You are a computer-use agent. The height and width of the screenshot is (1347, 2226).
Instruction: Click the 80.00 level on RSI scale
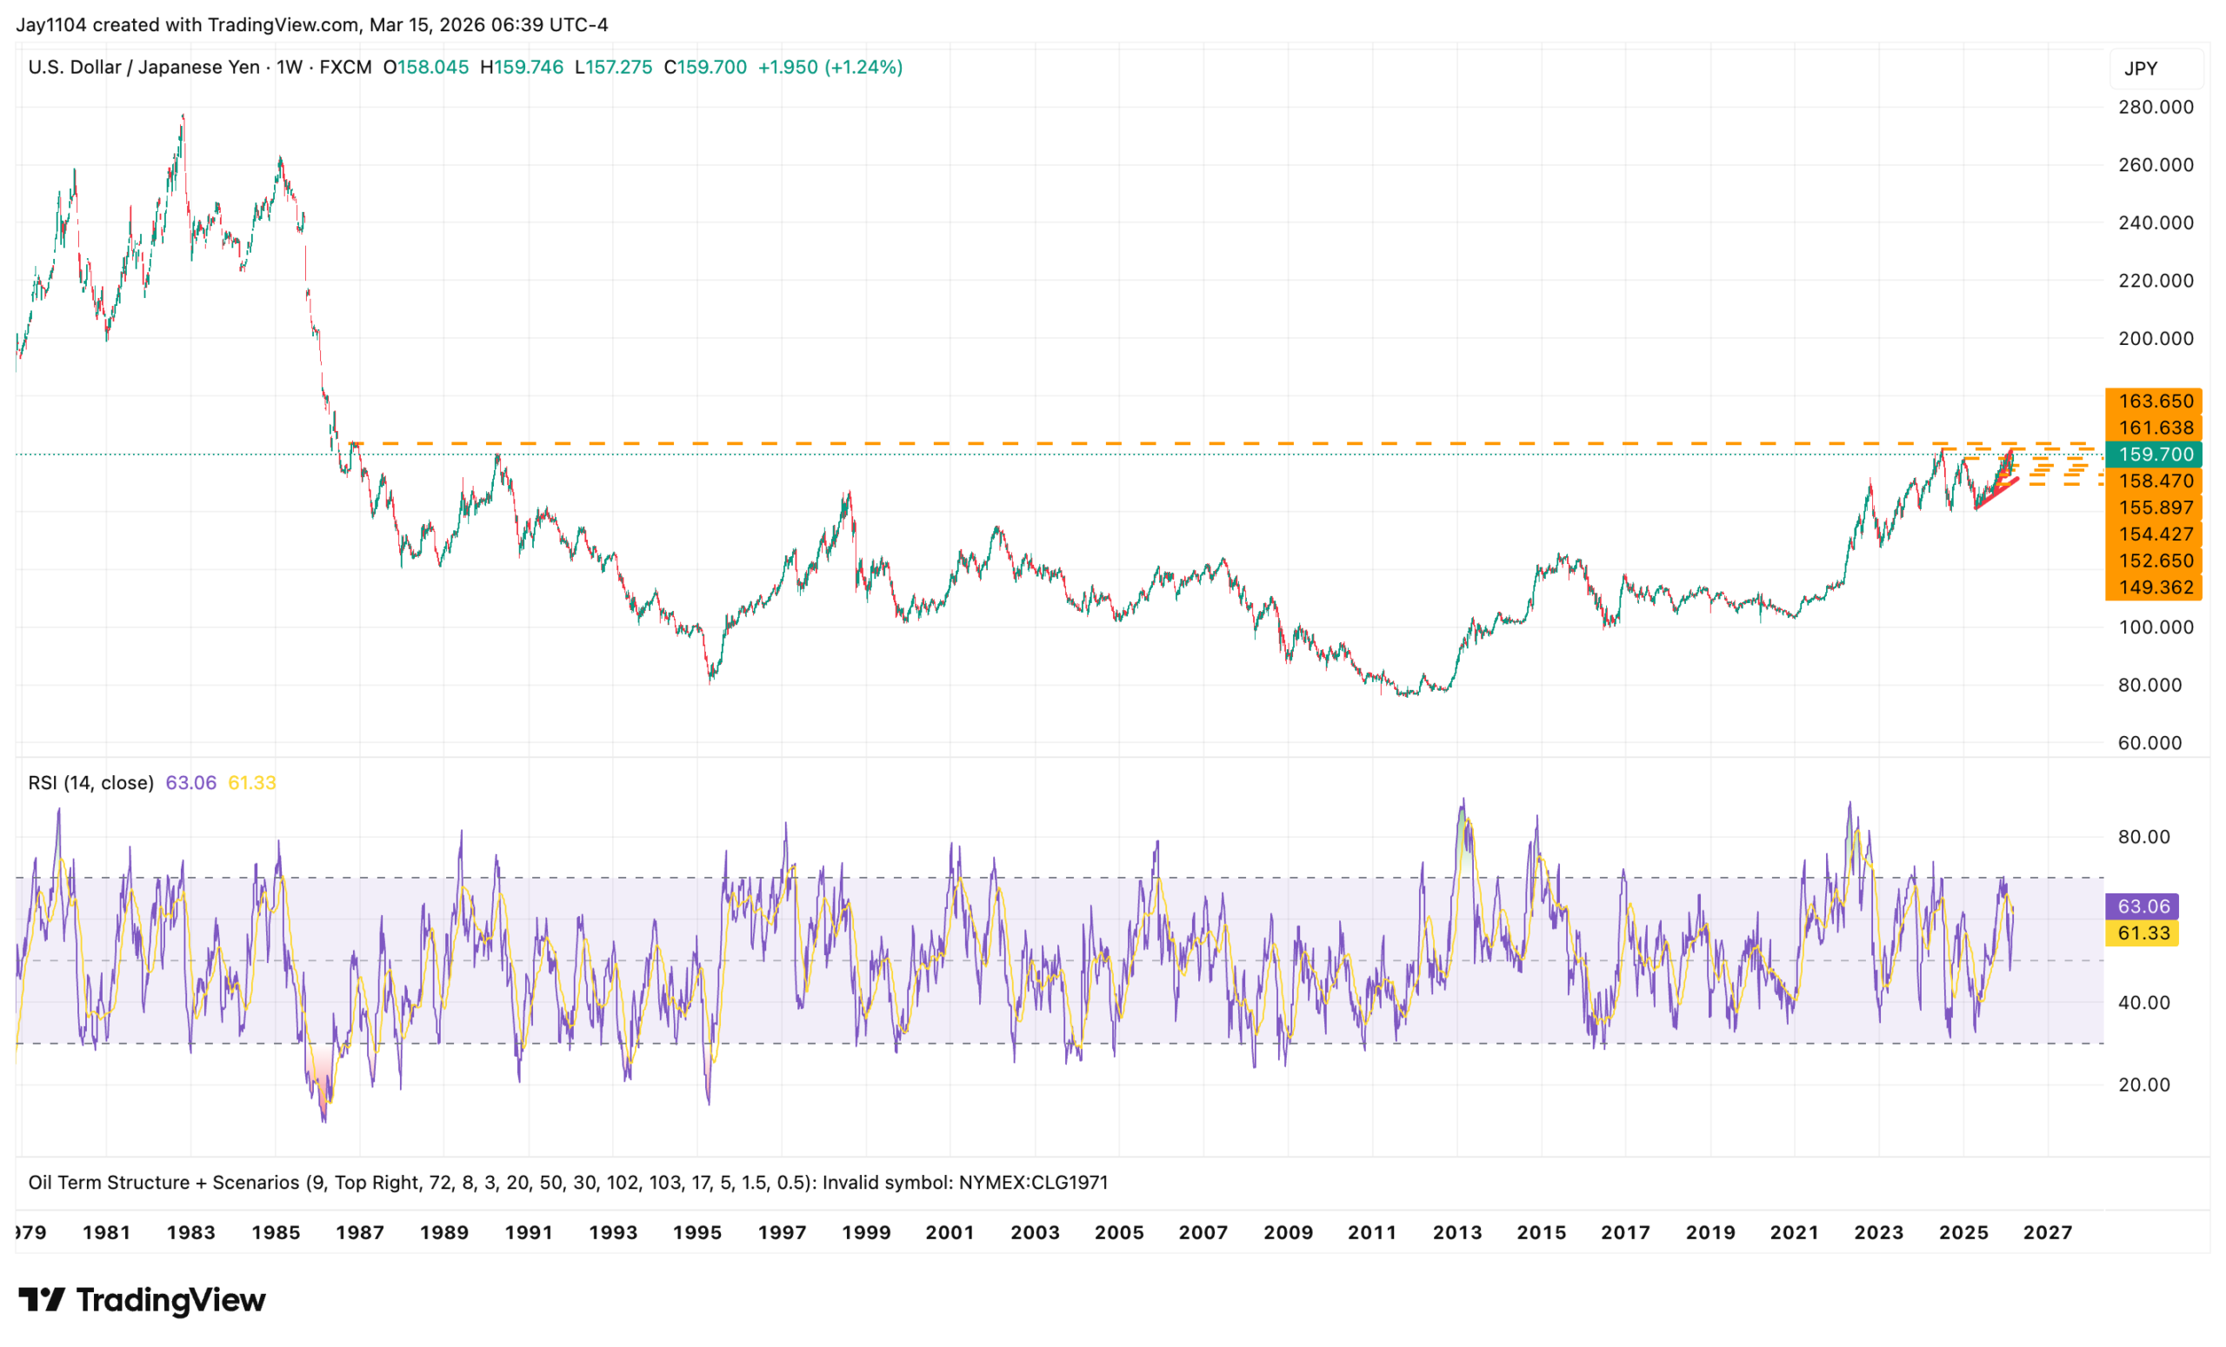pyautogui.click(x=2143, y=837)
